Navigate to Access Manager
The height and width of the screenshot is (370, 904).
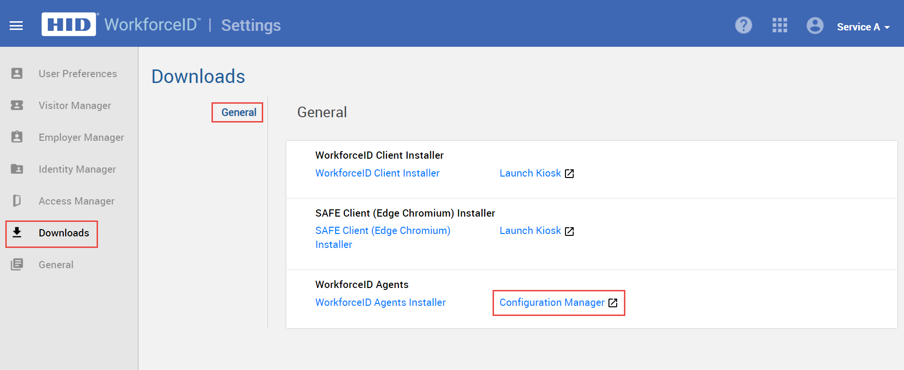pyautogui.click(x=76, y=201)
